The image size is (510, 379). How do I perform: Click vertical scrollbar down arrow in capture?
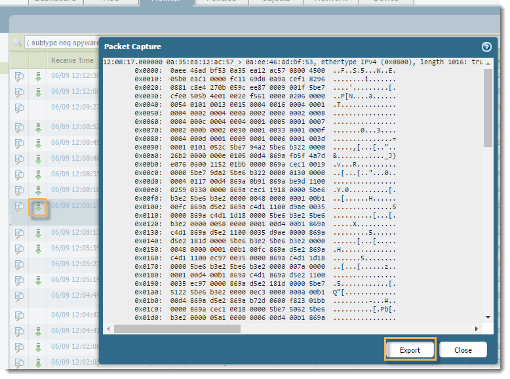(x=488, y=317)
